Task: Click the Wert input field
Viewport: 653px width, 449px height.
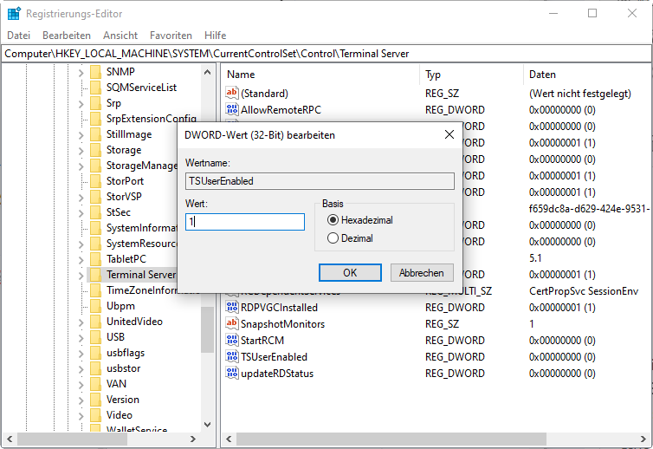Action: tap(245, 222)
